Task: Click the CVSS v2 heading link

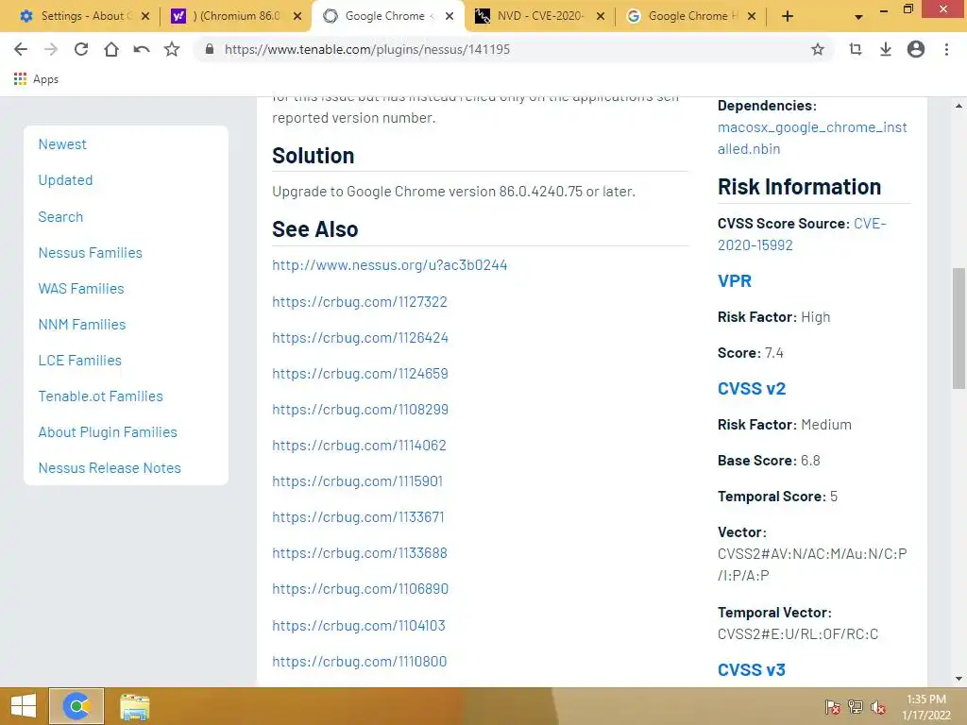Action: [751, 389]
